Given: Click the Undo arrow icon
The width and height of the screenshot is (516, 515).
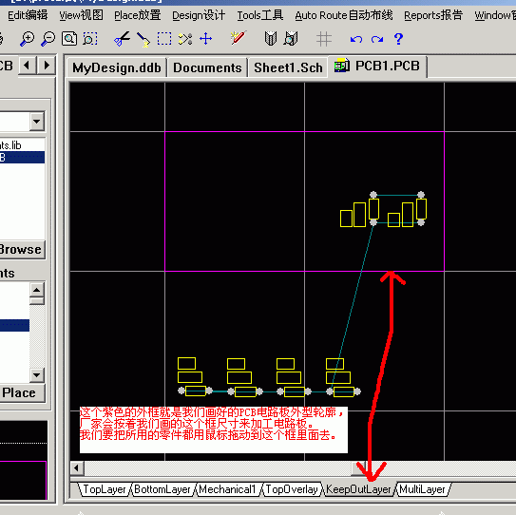Looking at the screenshot, I should [356, 39].
